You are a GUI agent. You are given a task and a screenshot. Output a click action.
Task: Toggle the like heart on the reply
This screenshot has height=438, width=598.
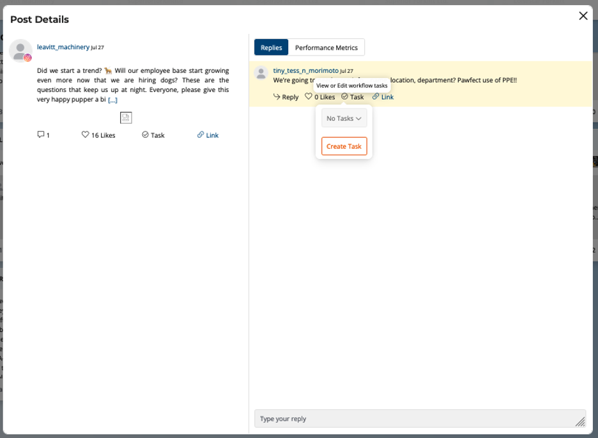click(x=309, y=96)
